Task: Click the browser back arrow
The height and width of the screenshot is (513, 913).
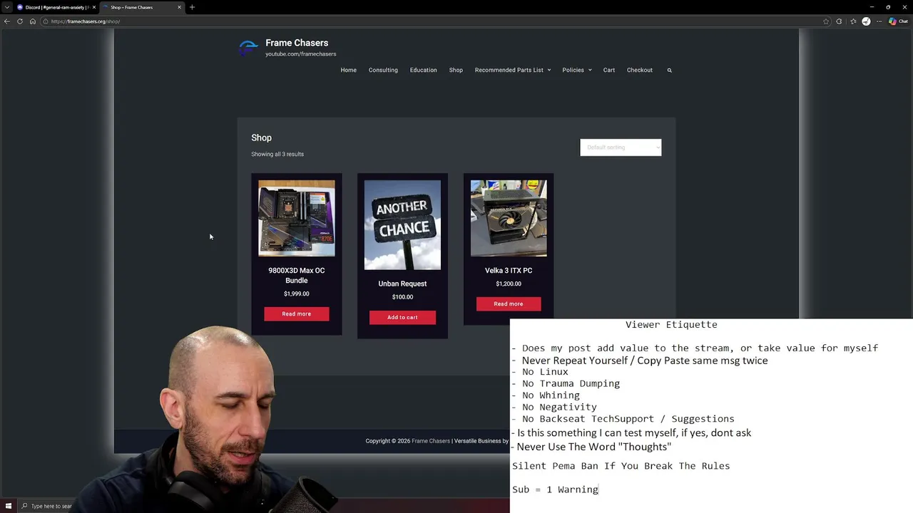Action: click(x=7, y=21)
